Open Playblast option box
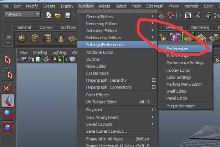The height and width of the screenshot is (147, 220). pos(154,110)
